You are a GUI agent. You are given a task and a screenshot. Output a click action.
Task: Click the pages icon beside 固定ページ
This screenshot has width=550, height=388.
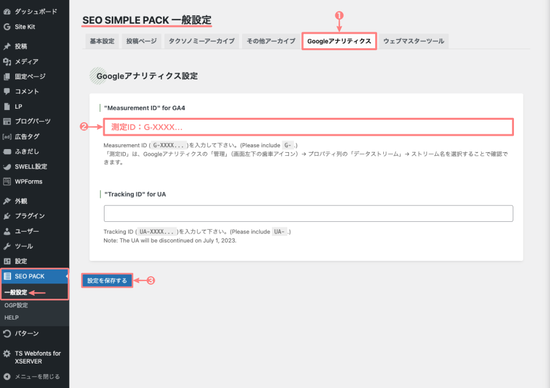[x=7, y=76]
